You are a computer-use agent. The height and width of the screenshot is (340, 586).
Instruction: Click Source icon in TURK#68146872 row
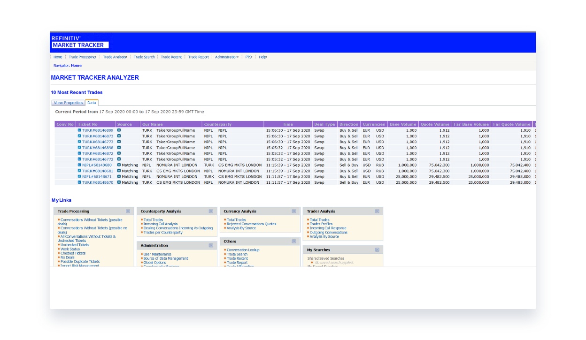[x=119, y=153]
